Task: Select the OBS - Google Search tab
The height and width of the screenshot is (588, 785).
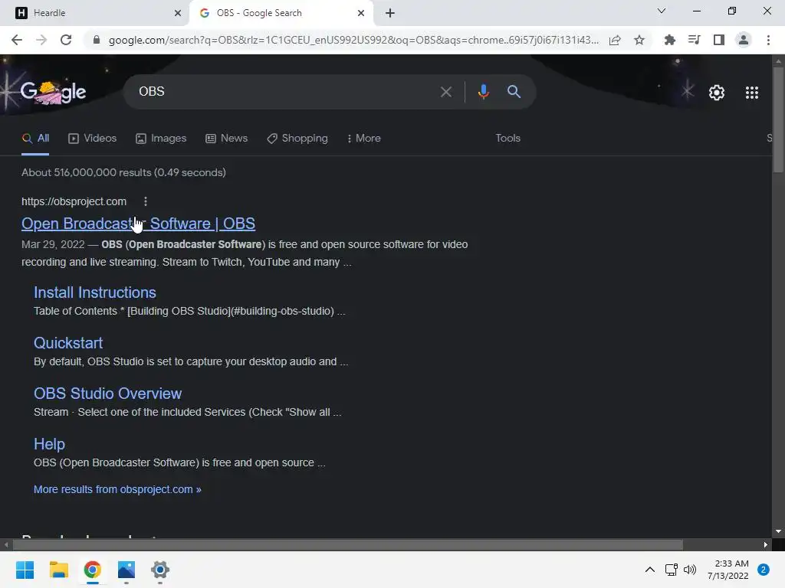Action: pyautogui.click(x=281, y=13)
